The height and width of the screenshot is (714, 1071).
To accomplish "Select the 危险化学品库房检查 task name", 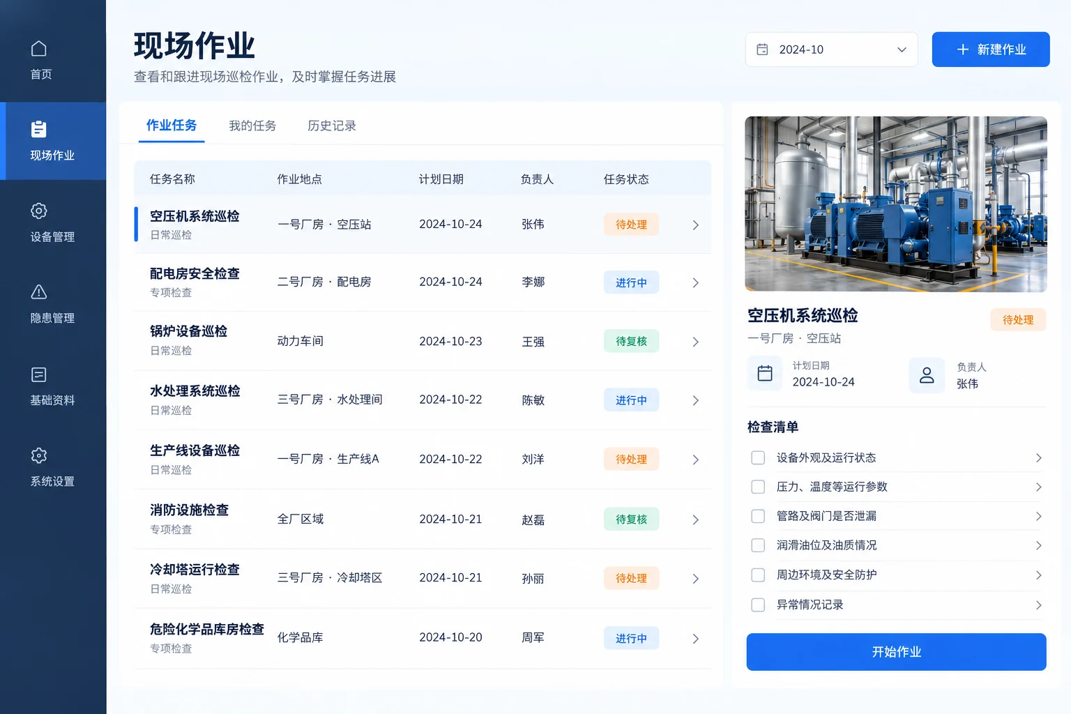I will [x=207, y=629].
